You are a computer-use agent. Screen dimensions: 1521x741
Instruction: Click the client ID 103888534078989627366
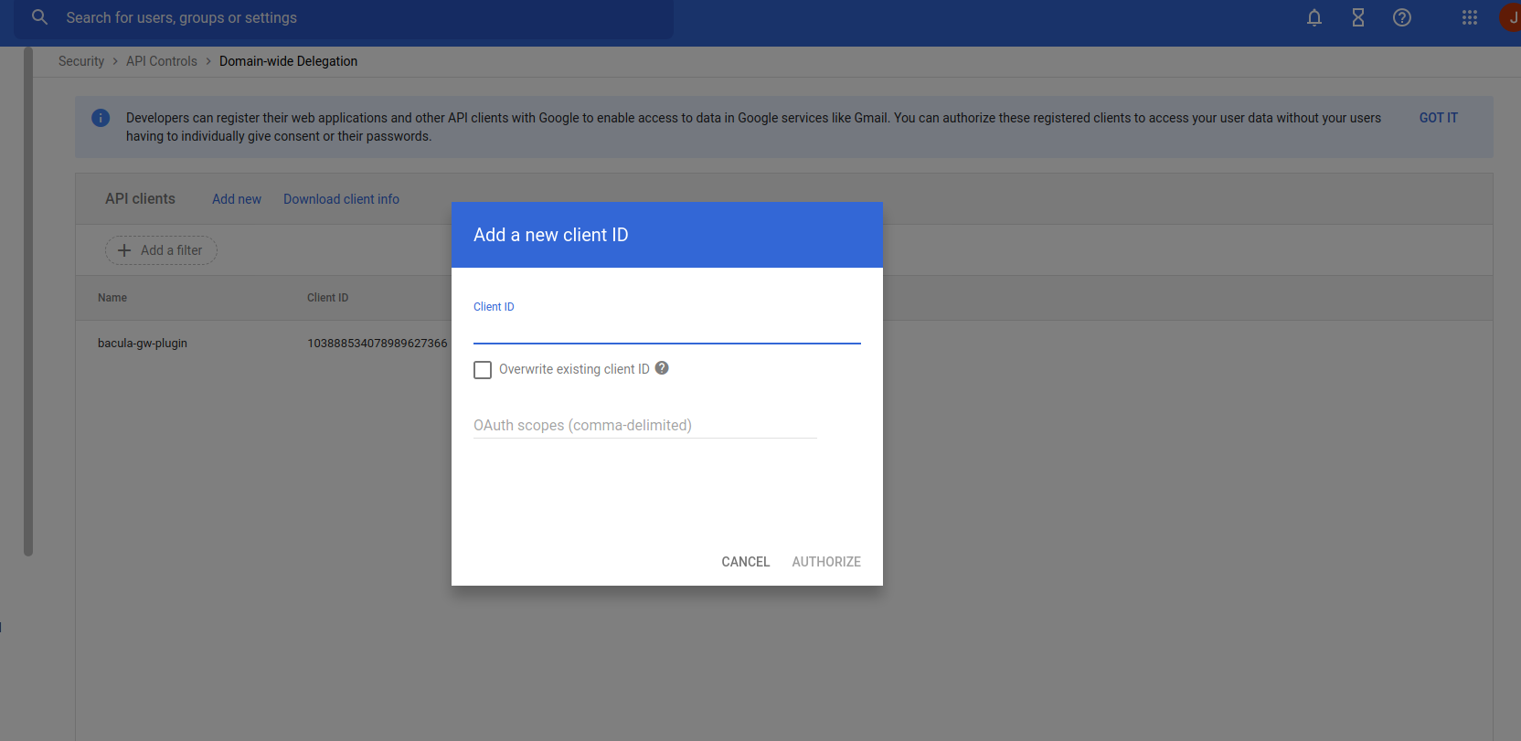click(x=378, y=344)
